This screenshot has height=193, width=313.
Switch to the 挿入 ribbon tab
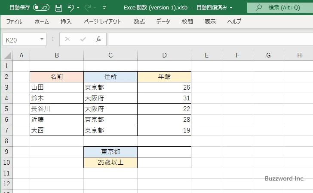[x=66, y=21]
